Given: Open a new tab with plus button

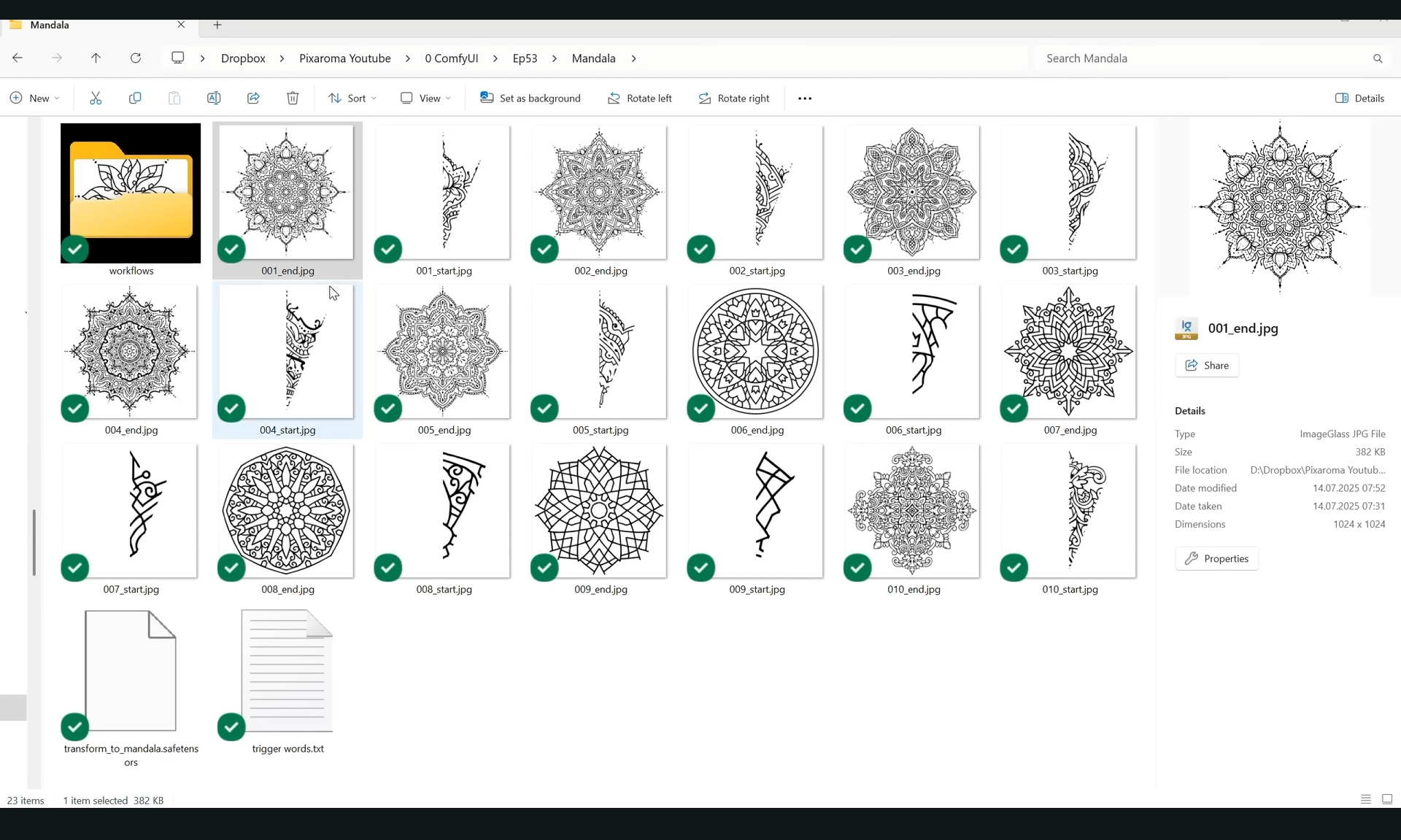Looking at the screenshot, I should [x=217, y=25].
